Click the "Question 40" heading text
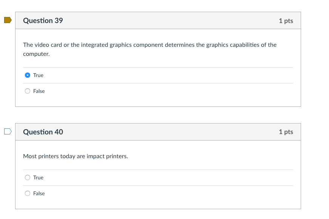Viewport: 329px width, 219px height. coord(43,132)
